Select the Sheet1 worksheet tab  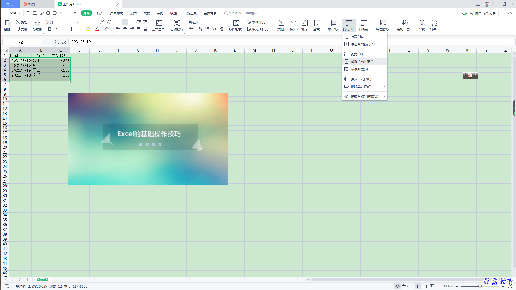tap(42, 280)
